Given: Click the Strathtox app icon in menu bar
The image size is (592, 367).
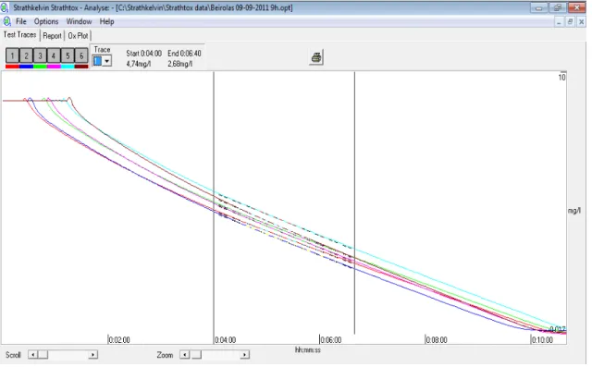Looking at the screenshot, I should point(6,21).
